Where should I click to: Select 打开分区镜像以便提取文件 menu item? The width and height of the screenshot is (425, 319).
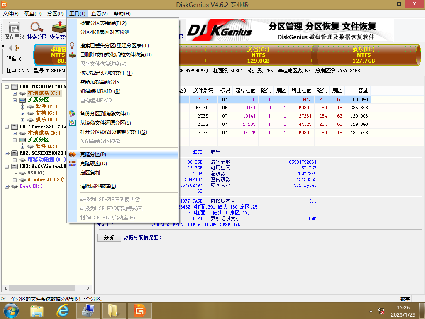pyautogui.click(x=123, y=132)
